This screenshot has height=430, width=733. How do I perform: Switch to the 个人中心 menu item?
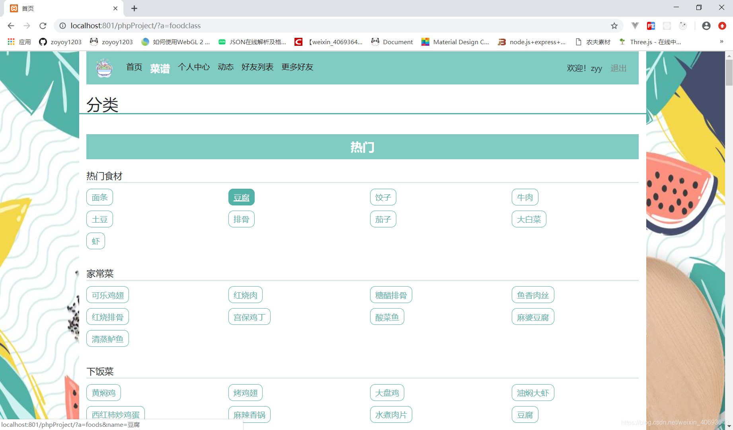click(x=194, y=67)
